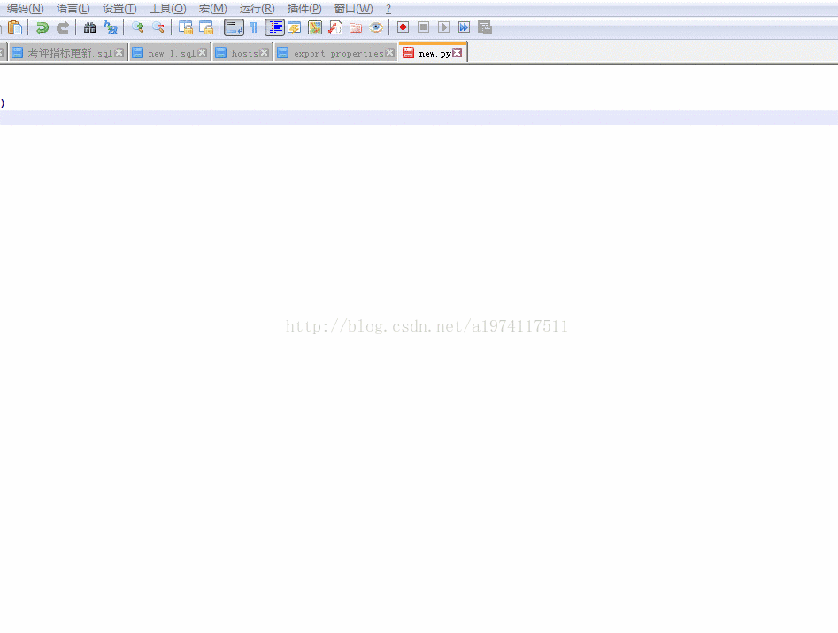Toggle show all characters pilcrow icon
This screenshot has width=838, height=633.
pos(254,27)
